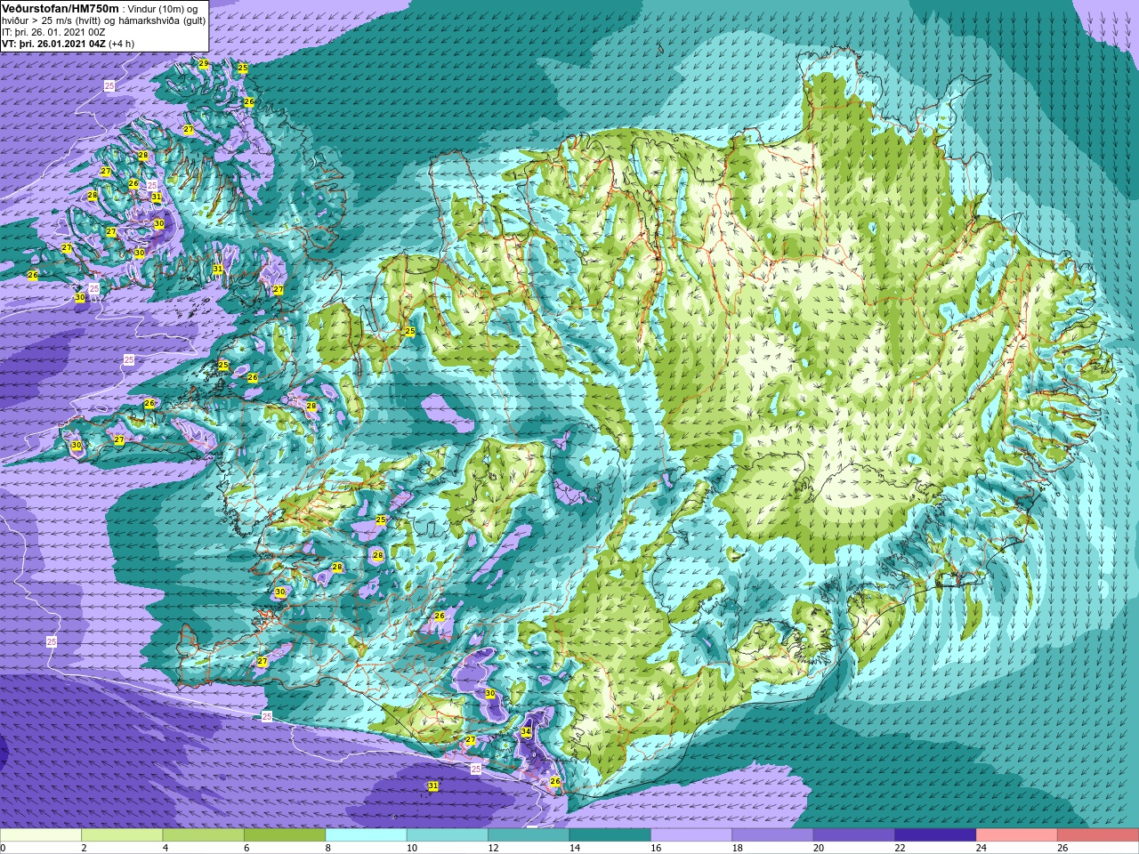The image size is (1139, 854).
Task: Select the salmon above-26 m/s legend swatch
Action: click(1097, 835)
